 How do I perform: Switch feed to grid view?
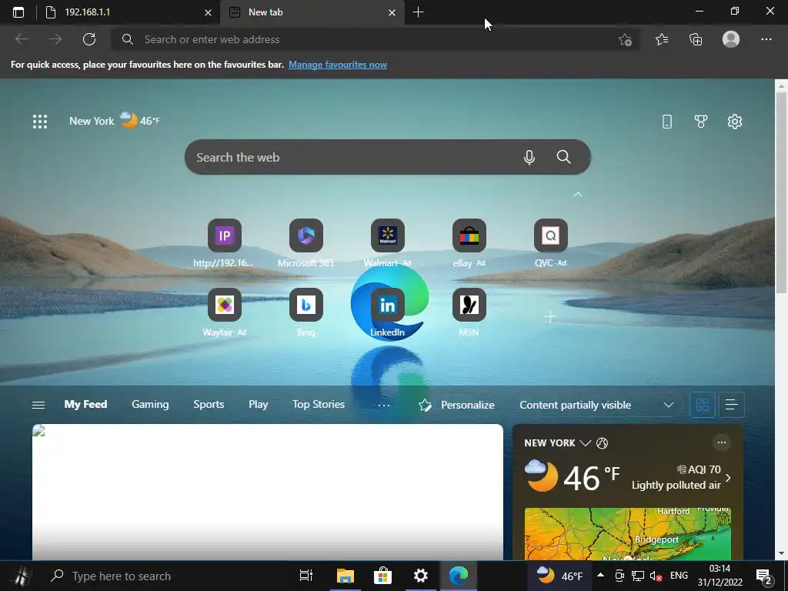click(x=702, y=405)
